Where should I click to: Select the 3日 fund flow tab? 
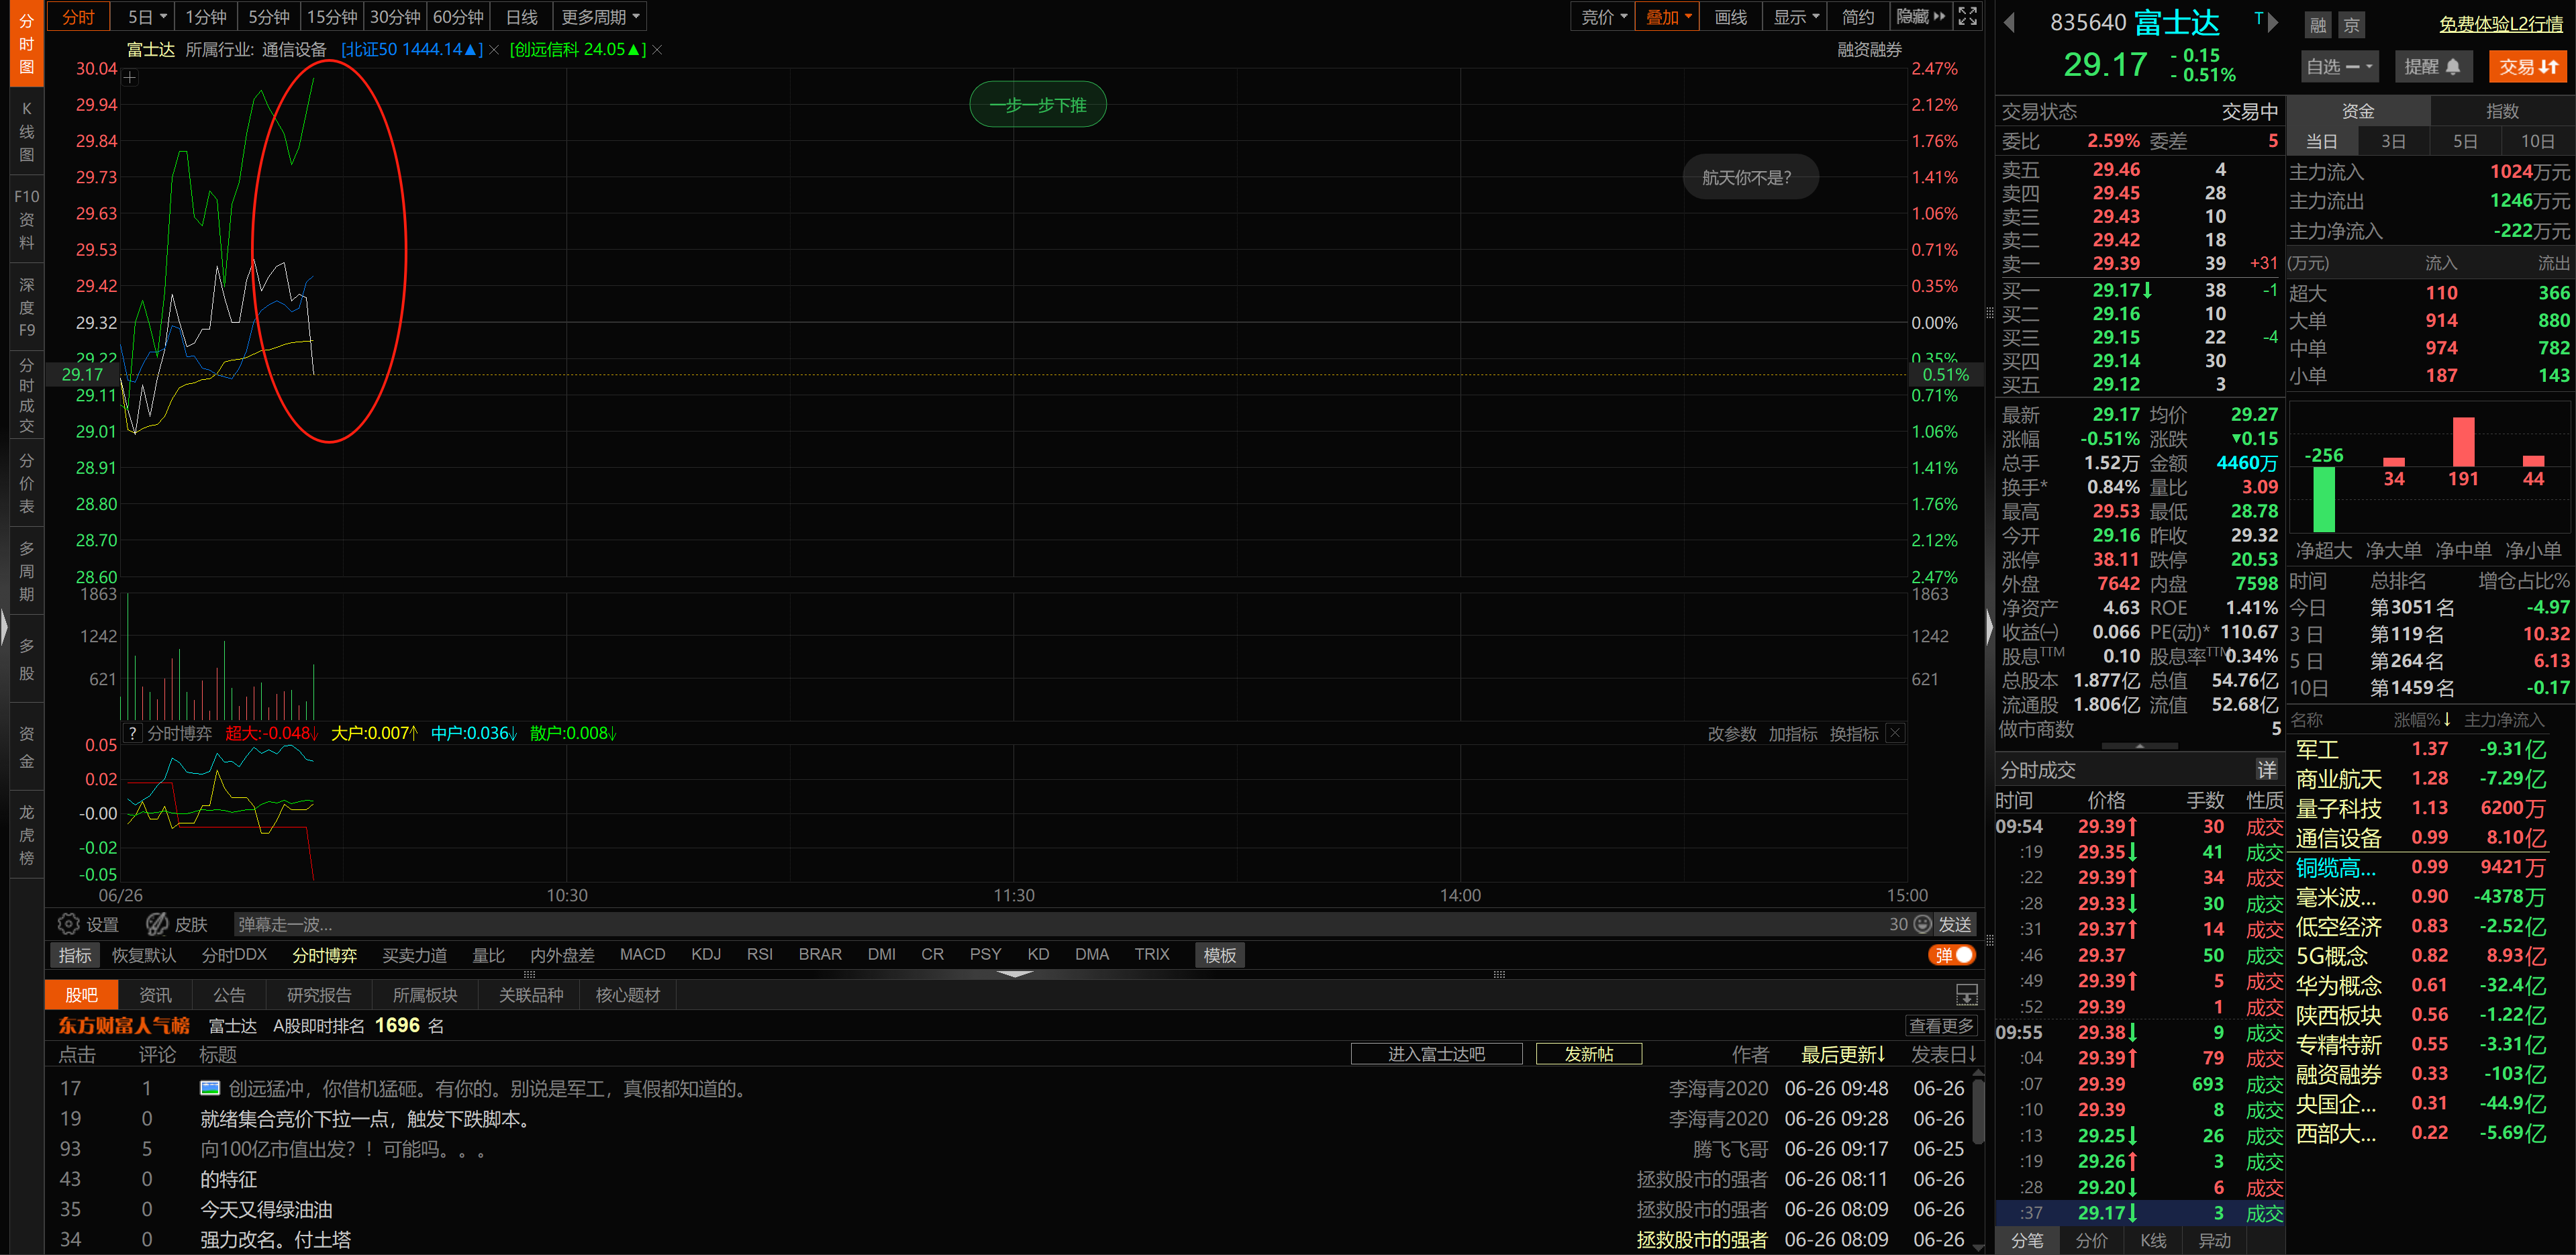2393,141
